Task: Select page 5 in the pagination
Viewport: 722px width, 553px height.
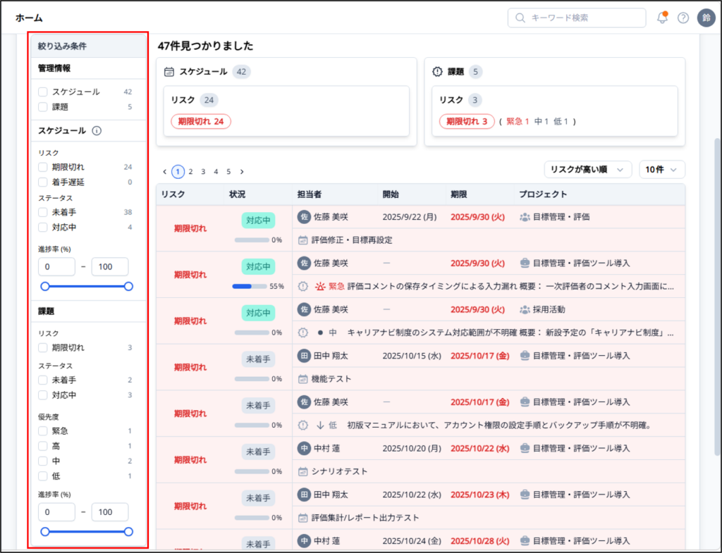Action: [228, 172]
